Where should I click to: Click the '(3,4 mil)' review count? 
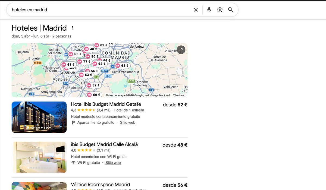tap(104, 110)
